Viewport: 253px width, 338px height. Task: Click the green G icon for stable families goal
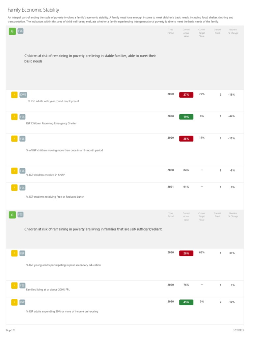coord(12,31)
